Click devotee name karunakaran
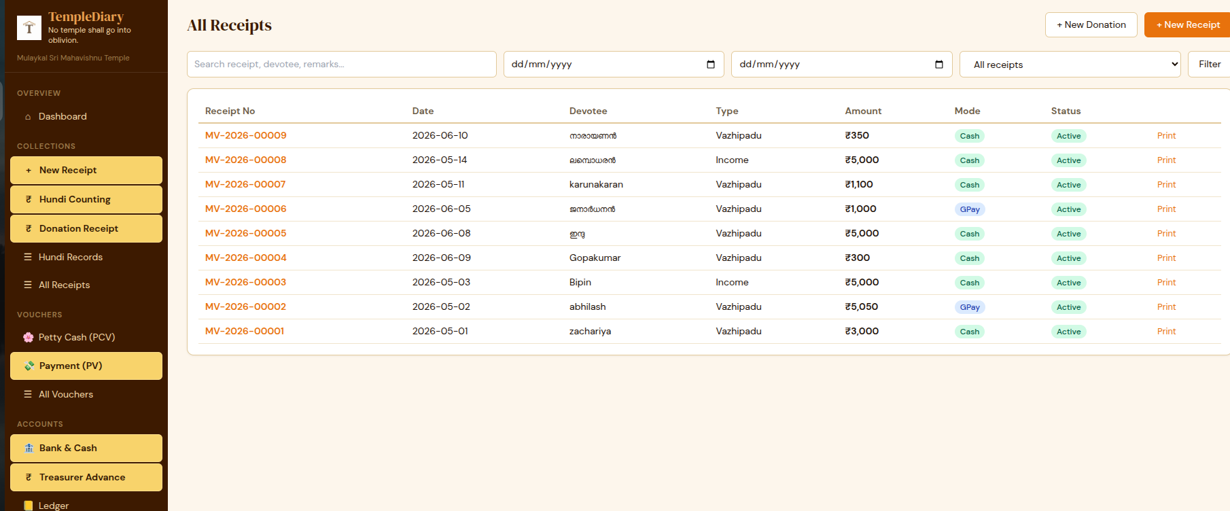 tap(596, 185)
